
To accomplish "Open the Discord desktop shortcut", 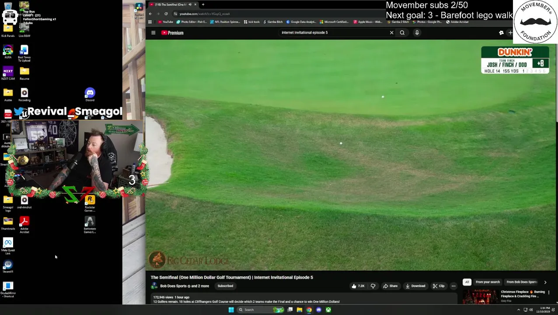I will [90, 94].
